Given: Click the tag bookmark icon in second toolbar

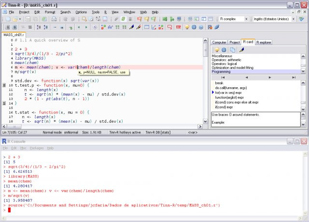Looking at the screenshot, I should pos(95,27).
